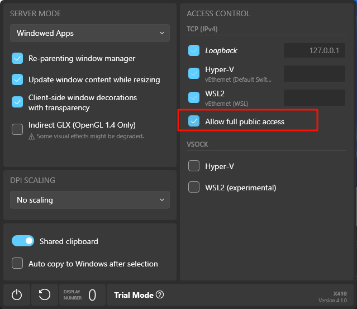Turn off the Shared clipboard switch
357x309 pixels.
click(23, 241)
